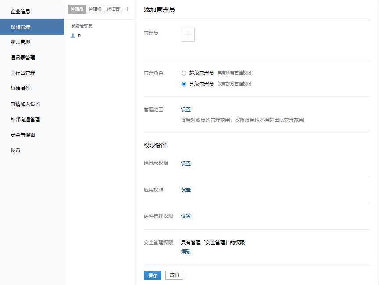Click the plus box to add administrator

click(188, 35)
